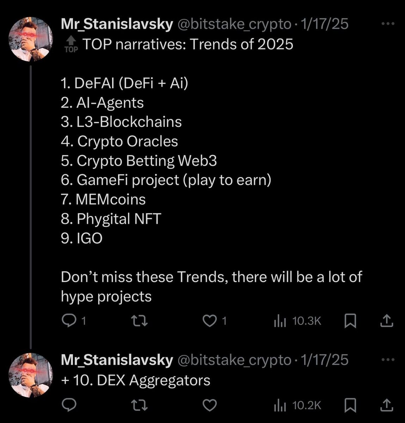The image size is (405, 423).
Task: Open more options on the bottom tweet
Action: [x=388, y=358]
